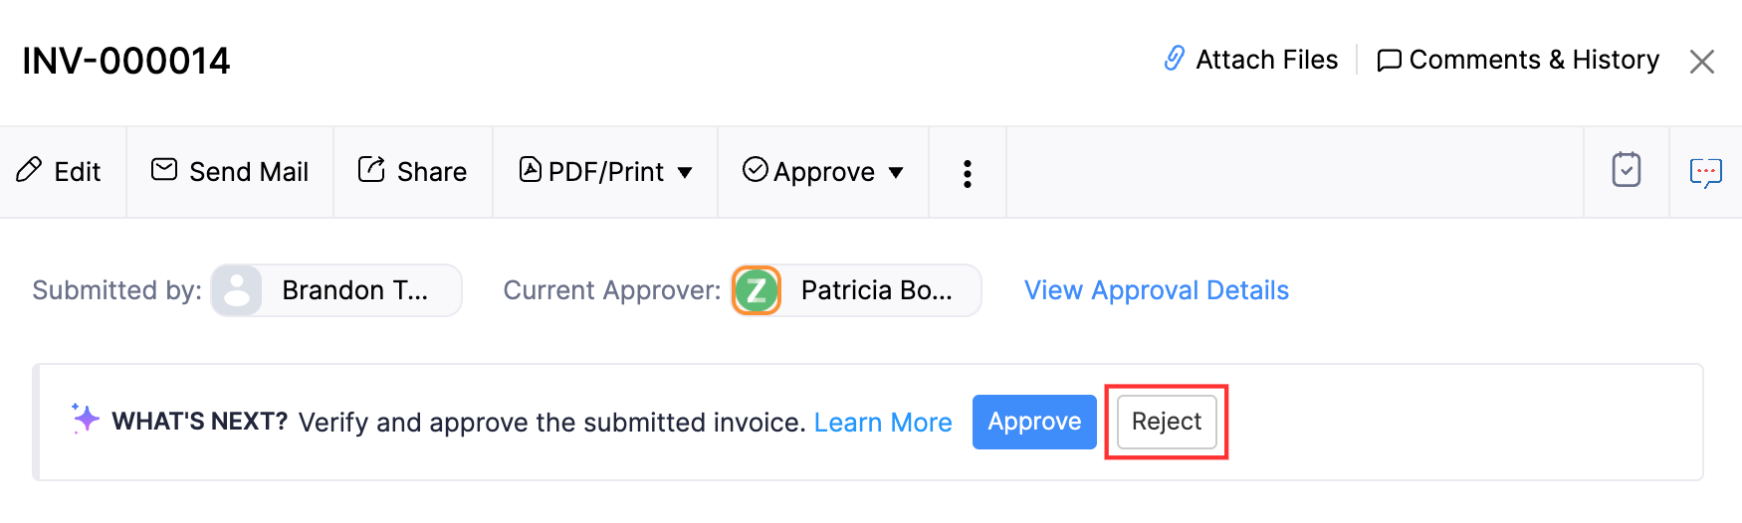Screen dimensions: 1742x523
Task: Click the green Z approver avatar
Action: (x=757, y=290)
